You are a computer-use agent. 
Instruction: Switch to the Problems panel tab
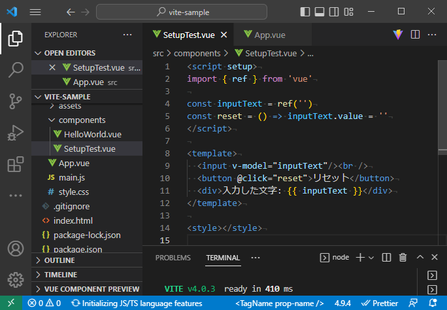[x=173, y=258]
